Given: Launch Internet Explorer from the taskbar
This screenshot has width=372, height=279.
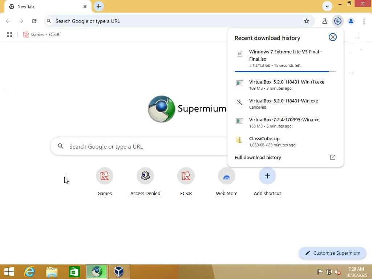Looking at the screenshot, I should point(30,272).
